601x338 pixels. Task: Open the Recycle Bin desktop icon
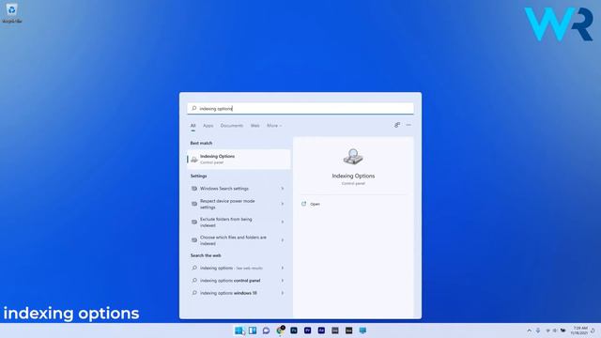(12, 12)
